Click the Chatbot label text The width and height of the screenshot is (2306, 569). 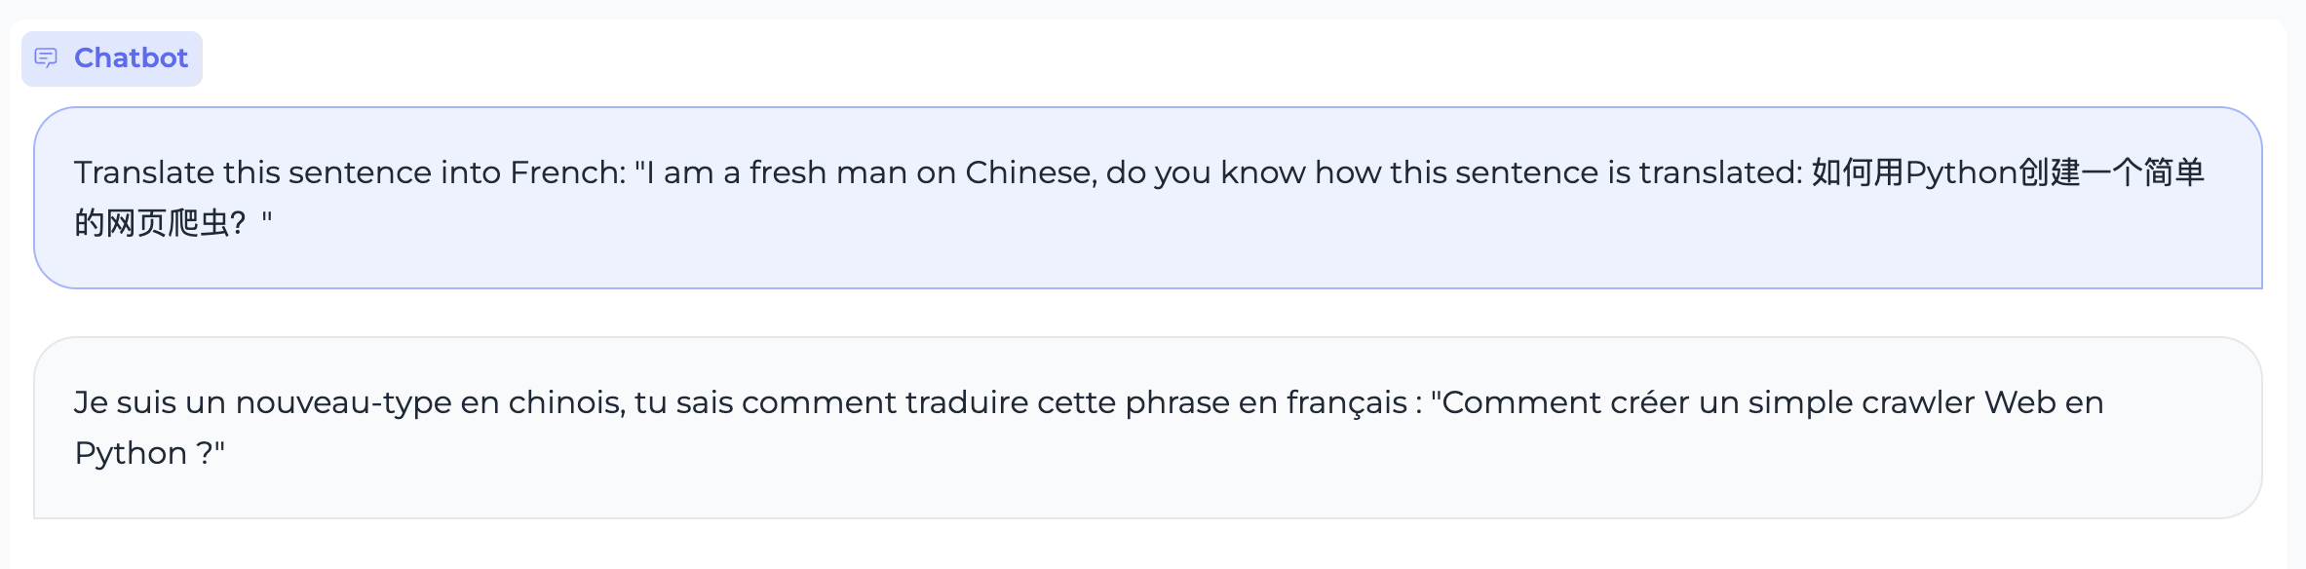[131, 58]
